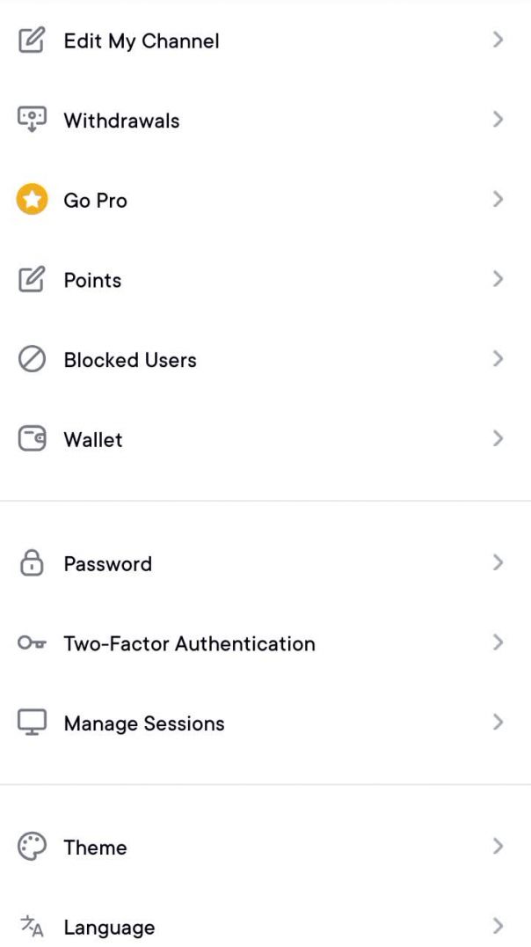Tap the Two-Factor Authentication text
Screen dimensions: 531x947
click(189, 643)
